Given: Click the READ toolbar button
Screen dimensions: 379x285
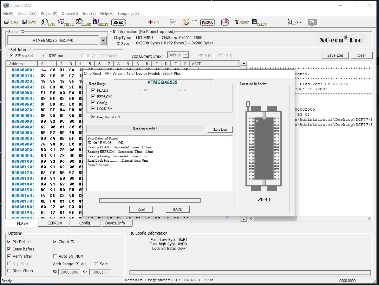Looking at the screenshot, I should point(118,22).
